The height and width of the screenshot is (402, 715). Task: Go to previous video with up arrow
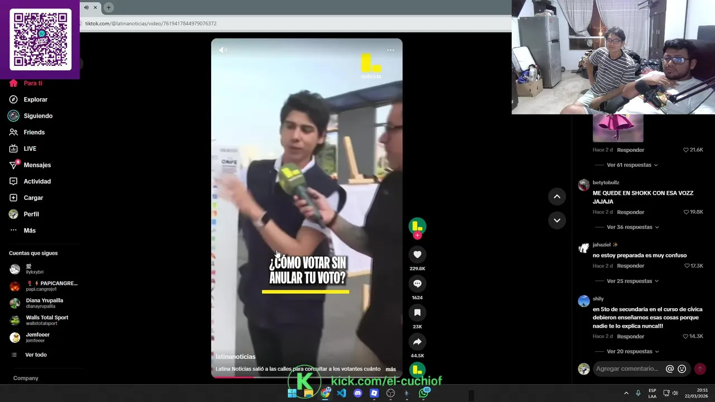click(557, 197)
